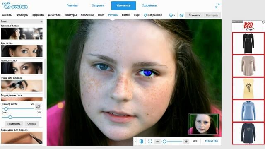Open the Сохранить tab
The image size is (265, 149).
pyautogui.click(x=149, y=5)
